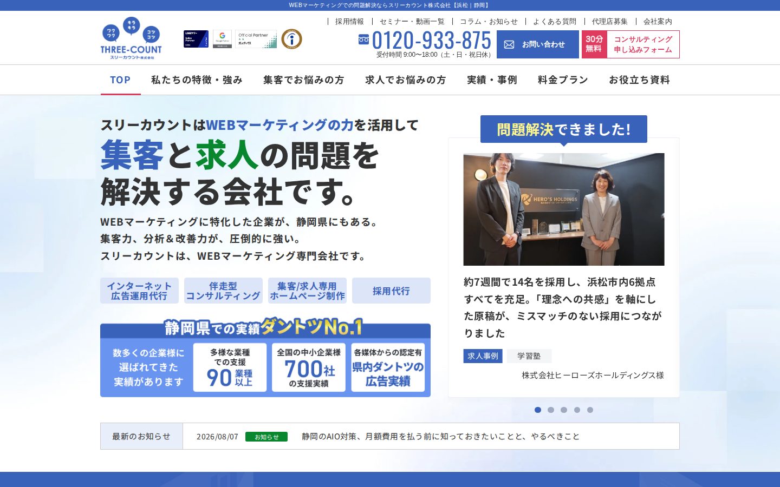The image size is (780, 487).
Task: Click the round gold information badge
Action: pos(291,39)
